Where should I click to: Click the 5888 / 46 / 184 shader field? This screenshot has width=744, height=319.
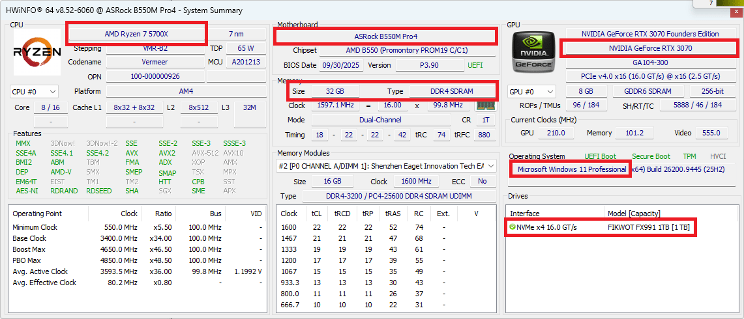pos(697,105)
